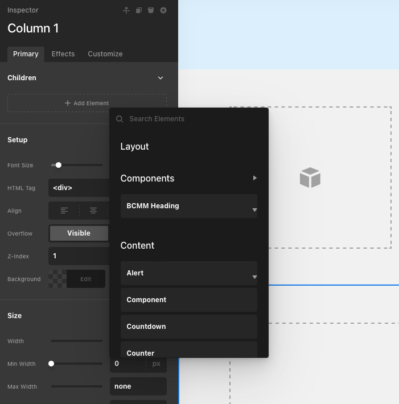Switch to the Effects tab

pos(63,54)
